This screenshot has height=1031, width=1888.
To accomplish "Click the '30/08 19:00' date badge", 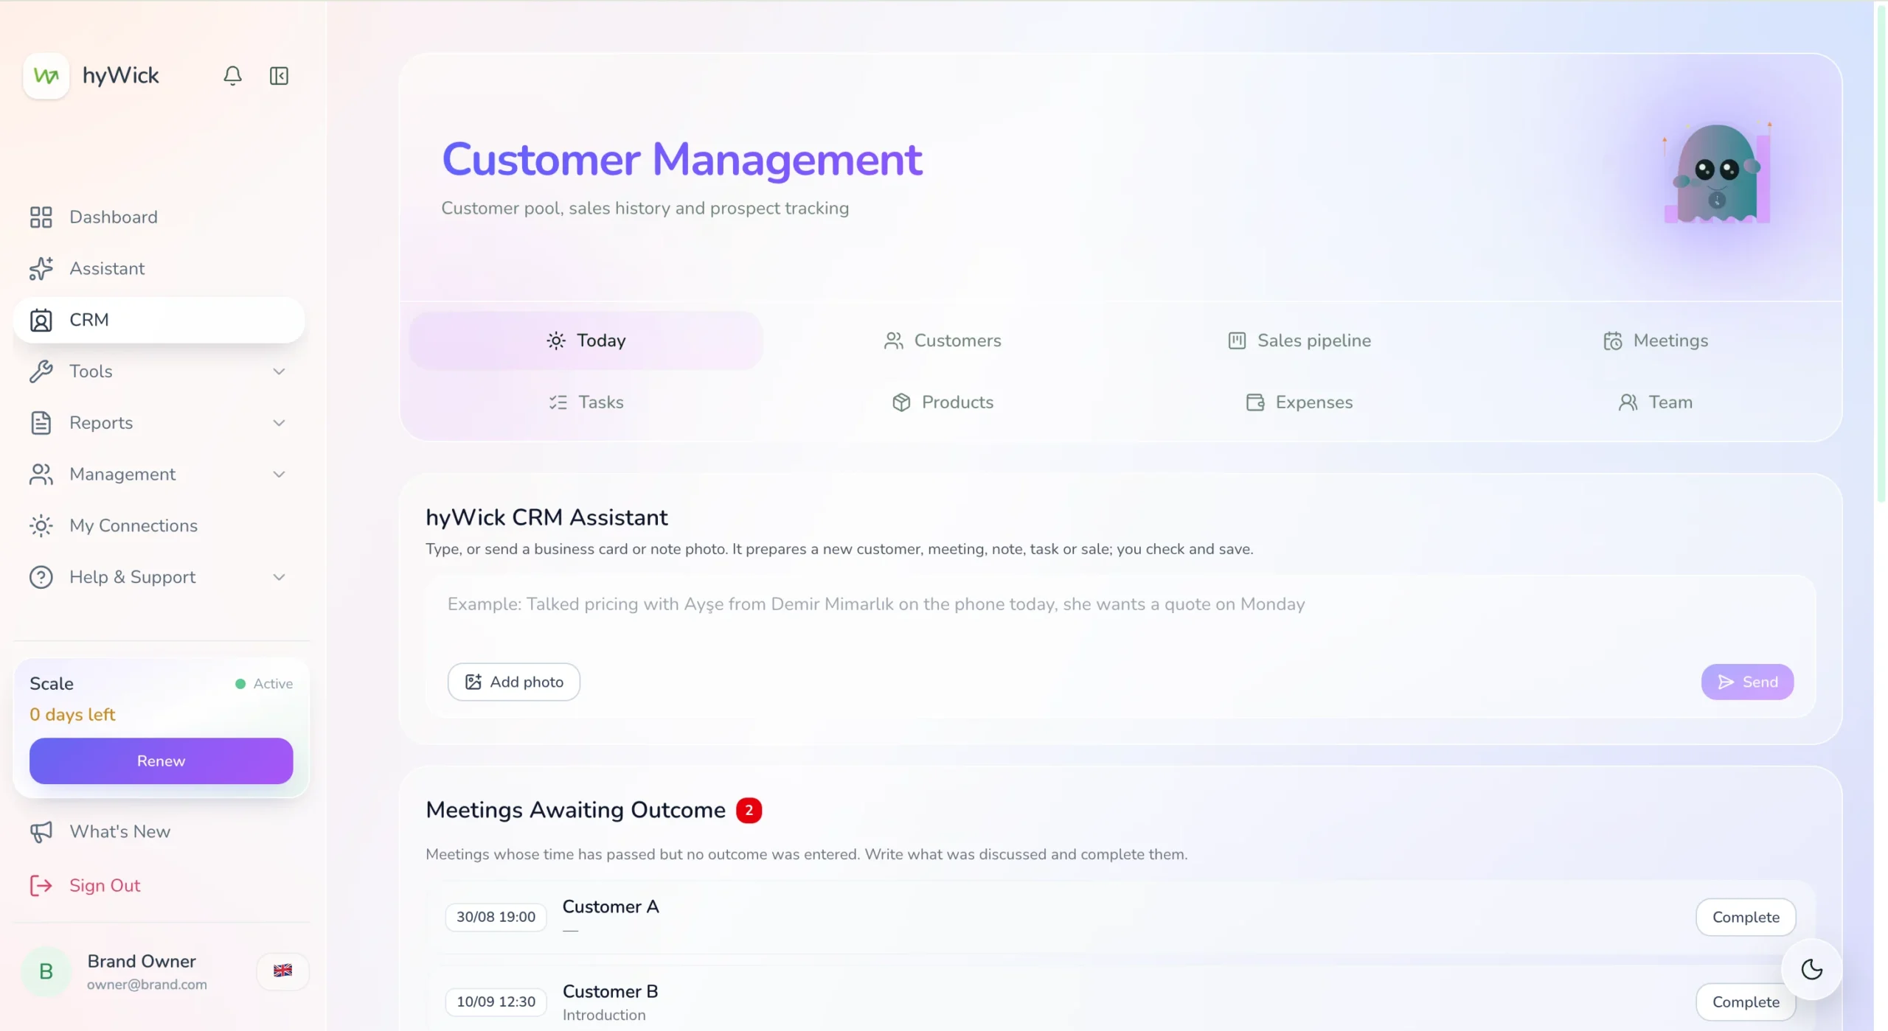I will click(x=496, y=917).
